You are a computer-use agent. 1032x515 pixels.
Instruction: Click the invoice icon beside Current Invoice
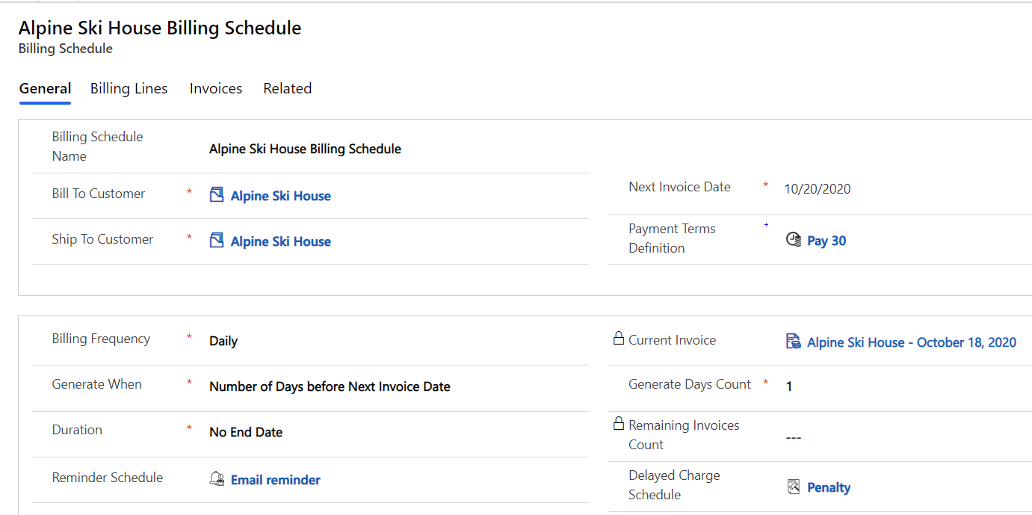click(794, 342)
